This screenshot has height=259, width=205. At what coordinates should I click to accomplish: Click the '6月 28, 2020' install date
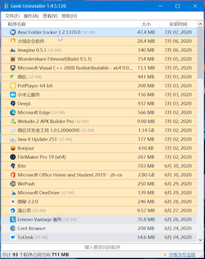click(178, 201)
